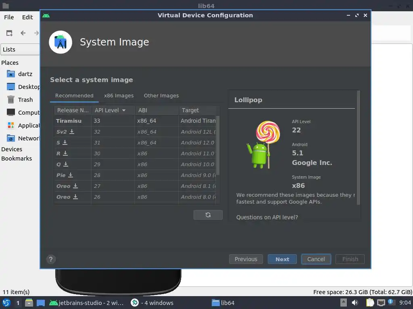Open the Edit menu in file manager

[27, 17]
